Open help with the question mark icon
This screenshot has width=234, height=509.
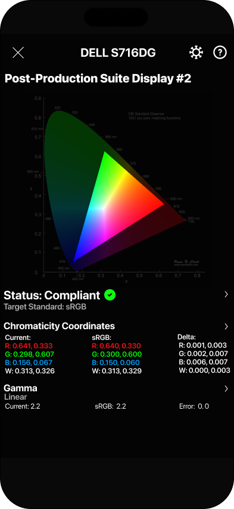coord(220,52)
